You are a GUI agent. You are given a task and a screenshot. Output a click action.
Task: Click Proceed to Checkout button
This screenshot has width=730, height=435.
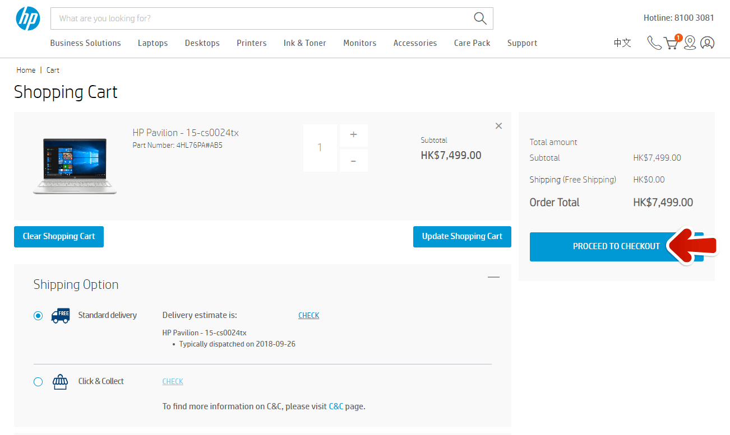(x=617, y=246)
